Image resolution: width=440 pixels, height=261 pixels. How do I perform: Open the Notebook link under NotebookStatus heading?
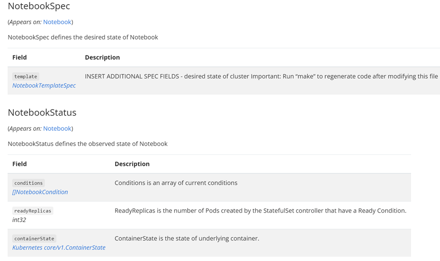click(x=57, y=128)
